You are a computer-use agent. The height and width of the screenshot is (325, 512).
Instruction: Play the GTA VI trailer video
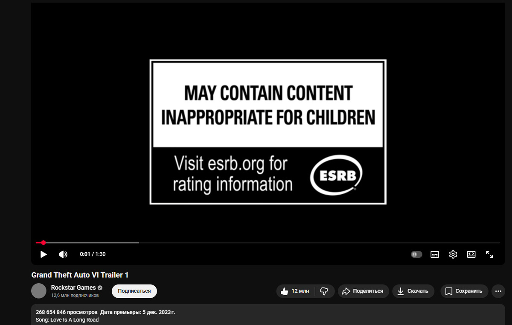44,254
